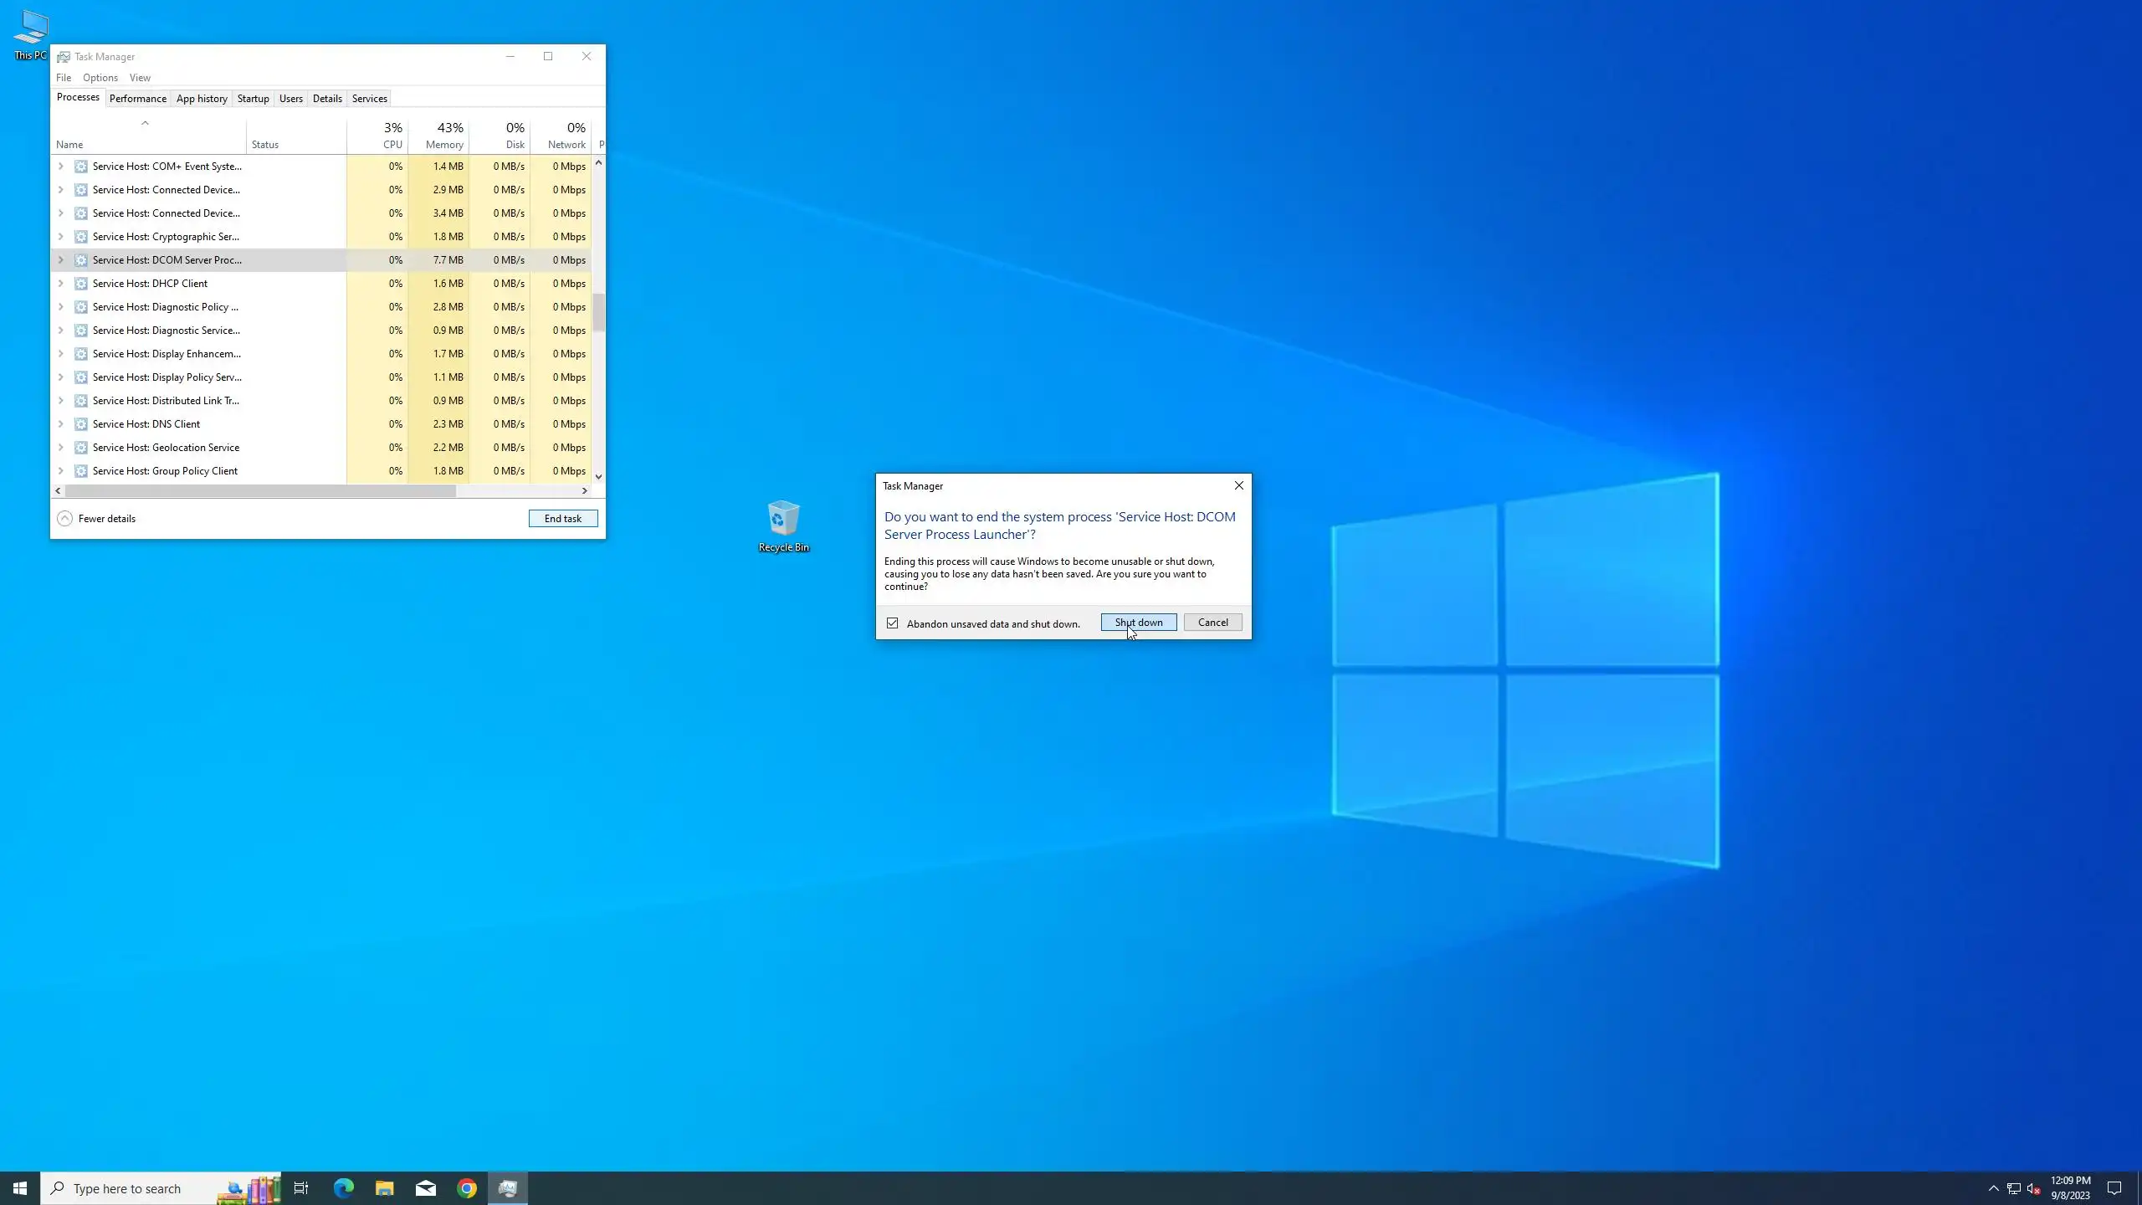Viewport: 2142px width, 1205px height.
Task: Launch Google Chrome from taskbar
Action: point(467,1187)
